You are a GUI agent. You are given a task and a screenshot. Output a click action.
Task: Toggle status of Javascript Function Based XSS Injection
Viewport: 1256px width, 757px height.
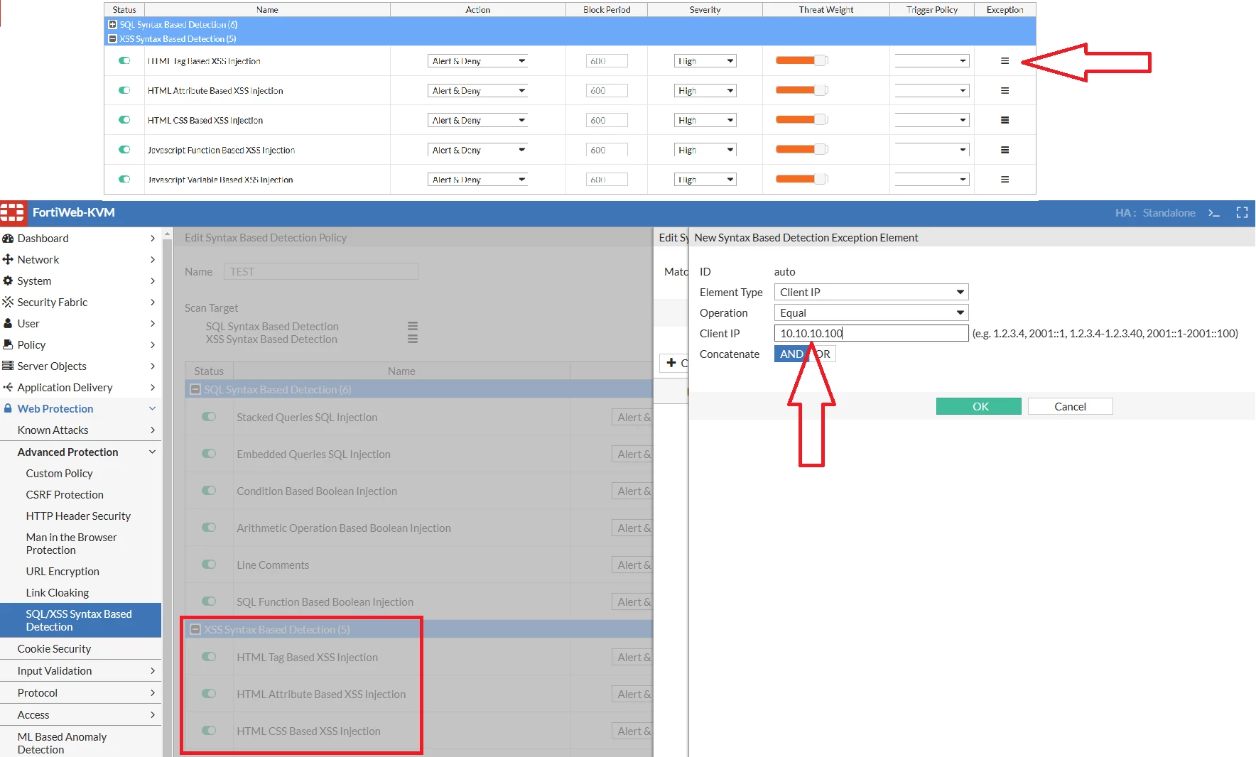coord(124,150)
